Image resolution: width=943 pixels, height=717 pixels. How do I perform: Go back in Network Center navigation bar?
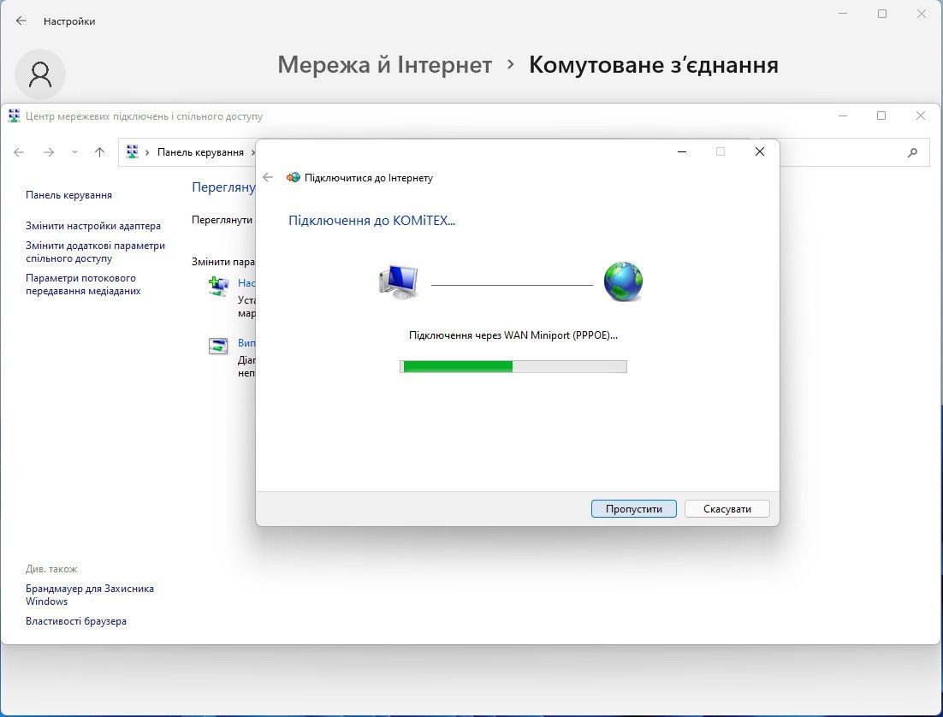(19, 152)
